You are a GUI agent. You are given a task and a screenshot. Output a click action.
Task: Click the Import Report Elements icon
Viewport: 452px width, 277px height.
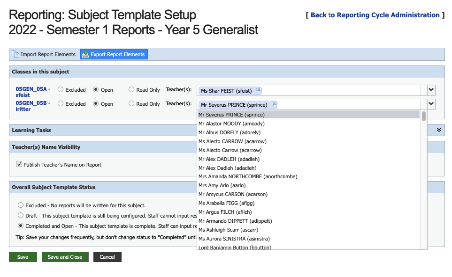point(15,54)
